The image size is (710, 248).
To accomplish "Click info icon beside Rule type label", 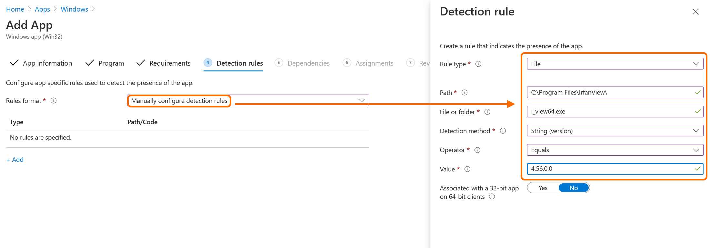I will (x=478, y=64).
